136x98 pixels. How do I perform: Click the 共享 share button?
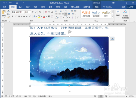pos(131,7)
